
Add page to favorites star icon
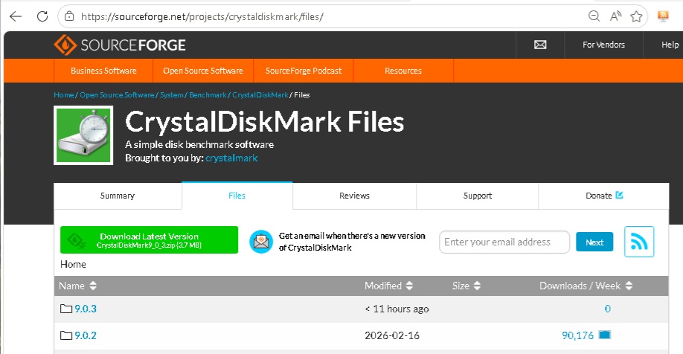[636, 16]
